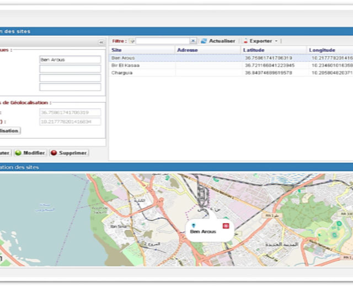Viewport: 353px width, 287px height.
Task: Click the latitude value input field
Action: (x=70, y=113)
